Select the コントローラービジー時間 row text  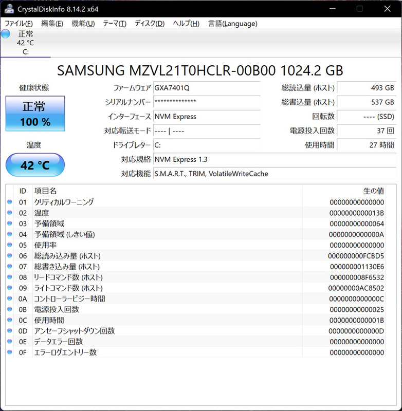point(69,298)
